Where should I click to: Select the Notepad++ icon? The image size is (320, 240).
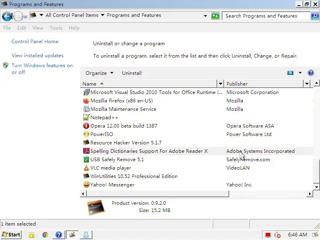pyautogui.click(x=86, y=117)
